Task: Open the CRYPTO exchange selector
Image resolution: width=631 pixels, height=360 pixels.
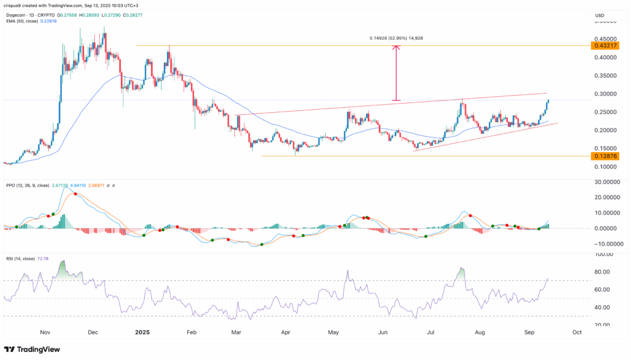Action: 46,15
